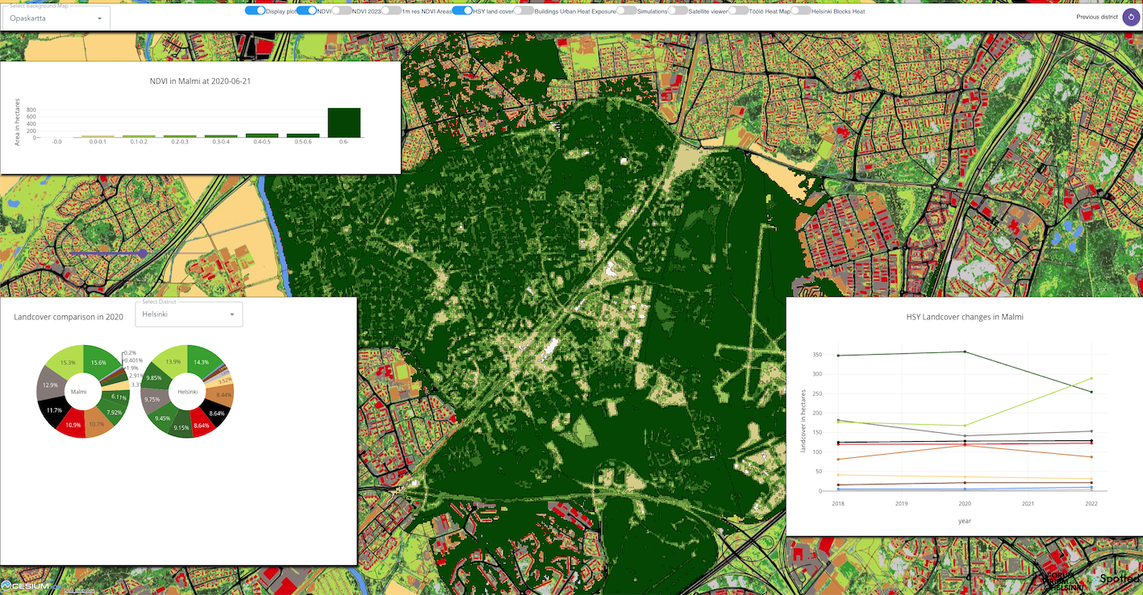The image size is (1143, 595).
Task: Click the 14.3% slice in Helsinki pie
Action: click(202, 362)
